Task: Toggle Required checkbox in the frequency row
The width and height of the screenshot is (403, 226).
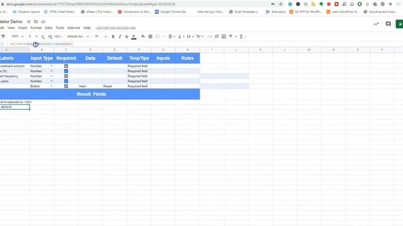Action: (x=66, y=76)
